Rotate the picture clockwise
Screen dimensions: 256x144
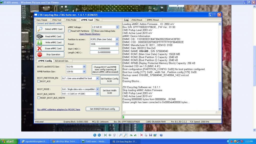[x=131, y=135]
